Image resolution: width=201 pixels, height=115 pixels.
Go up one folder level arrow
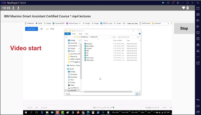(x=75, y=37)
